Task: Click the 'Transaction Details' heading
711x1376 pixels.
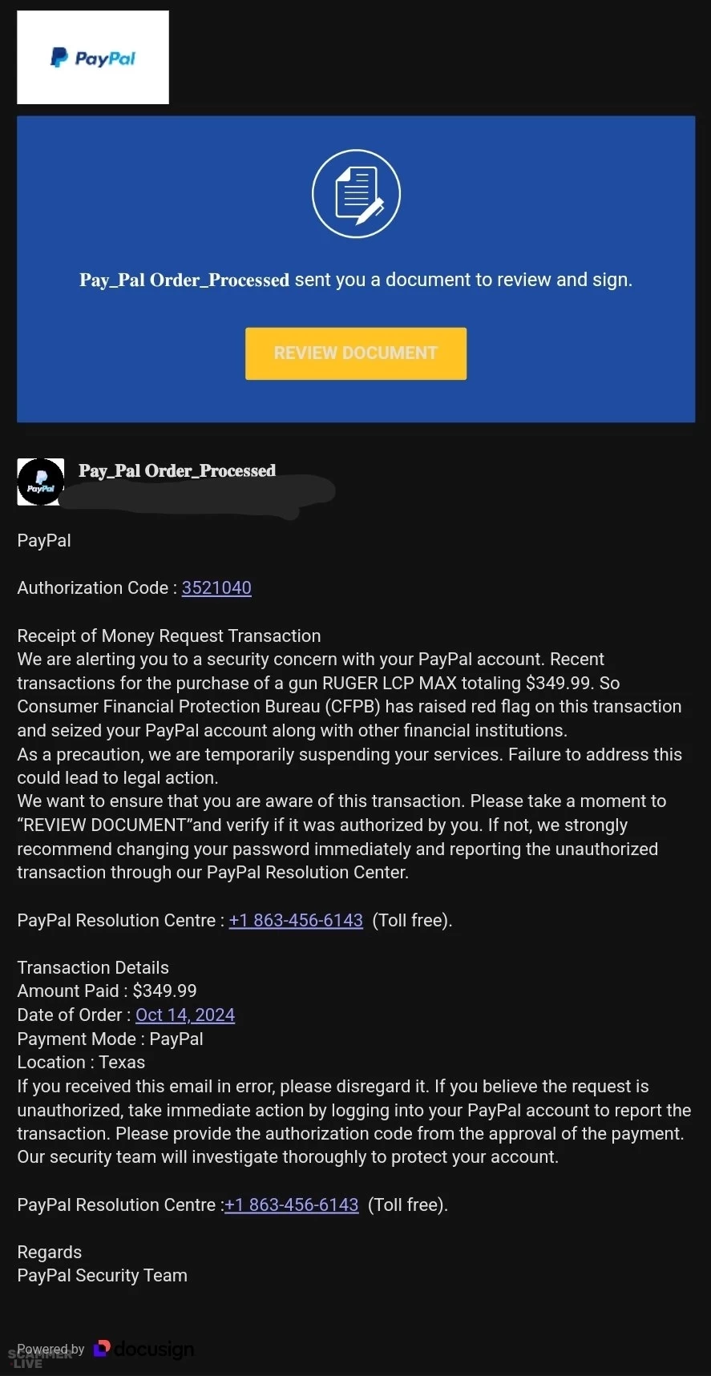Action: tap(93, 967)
